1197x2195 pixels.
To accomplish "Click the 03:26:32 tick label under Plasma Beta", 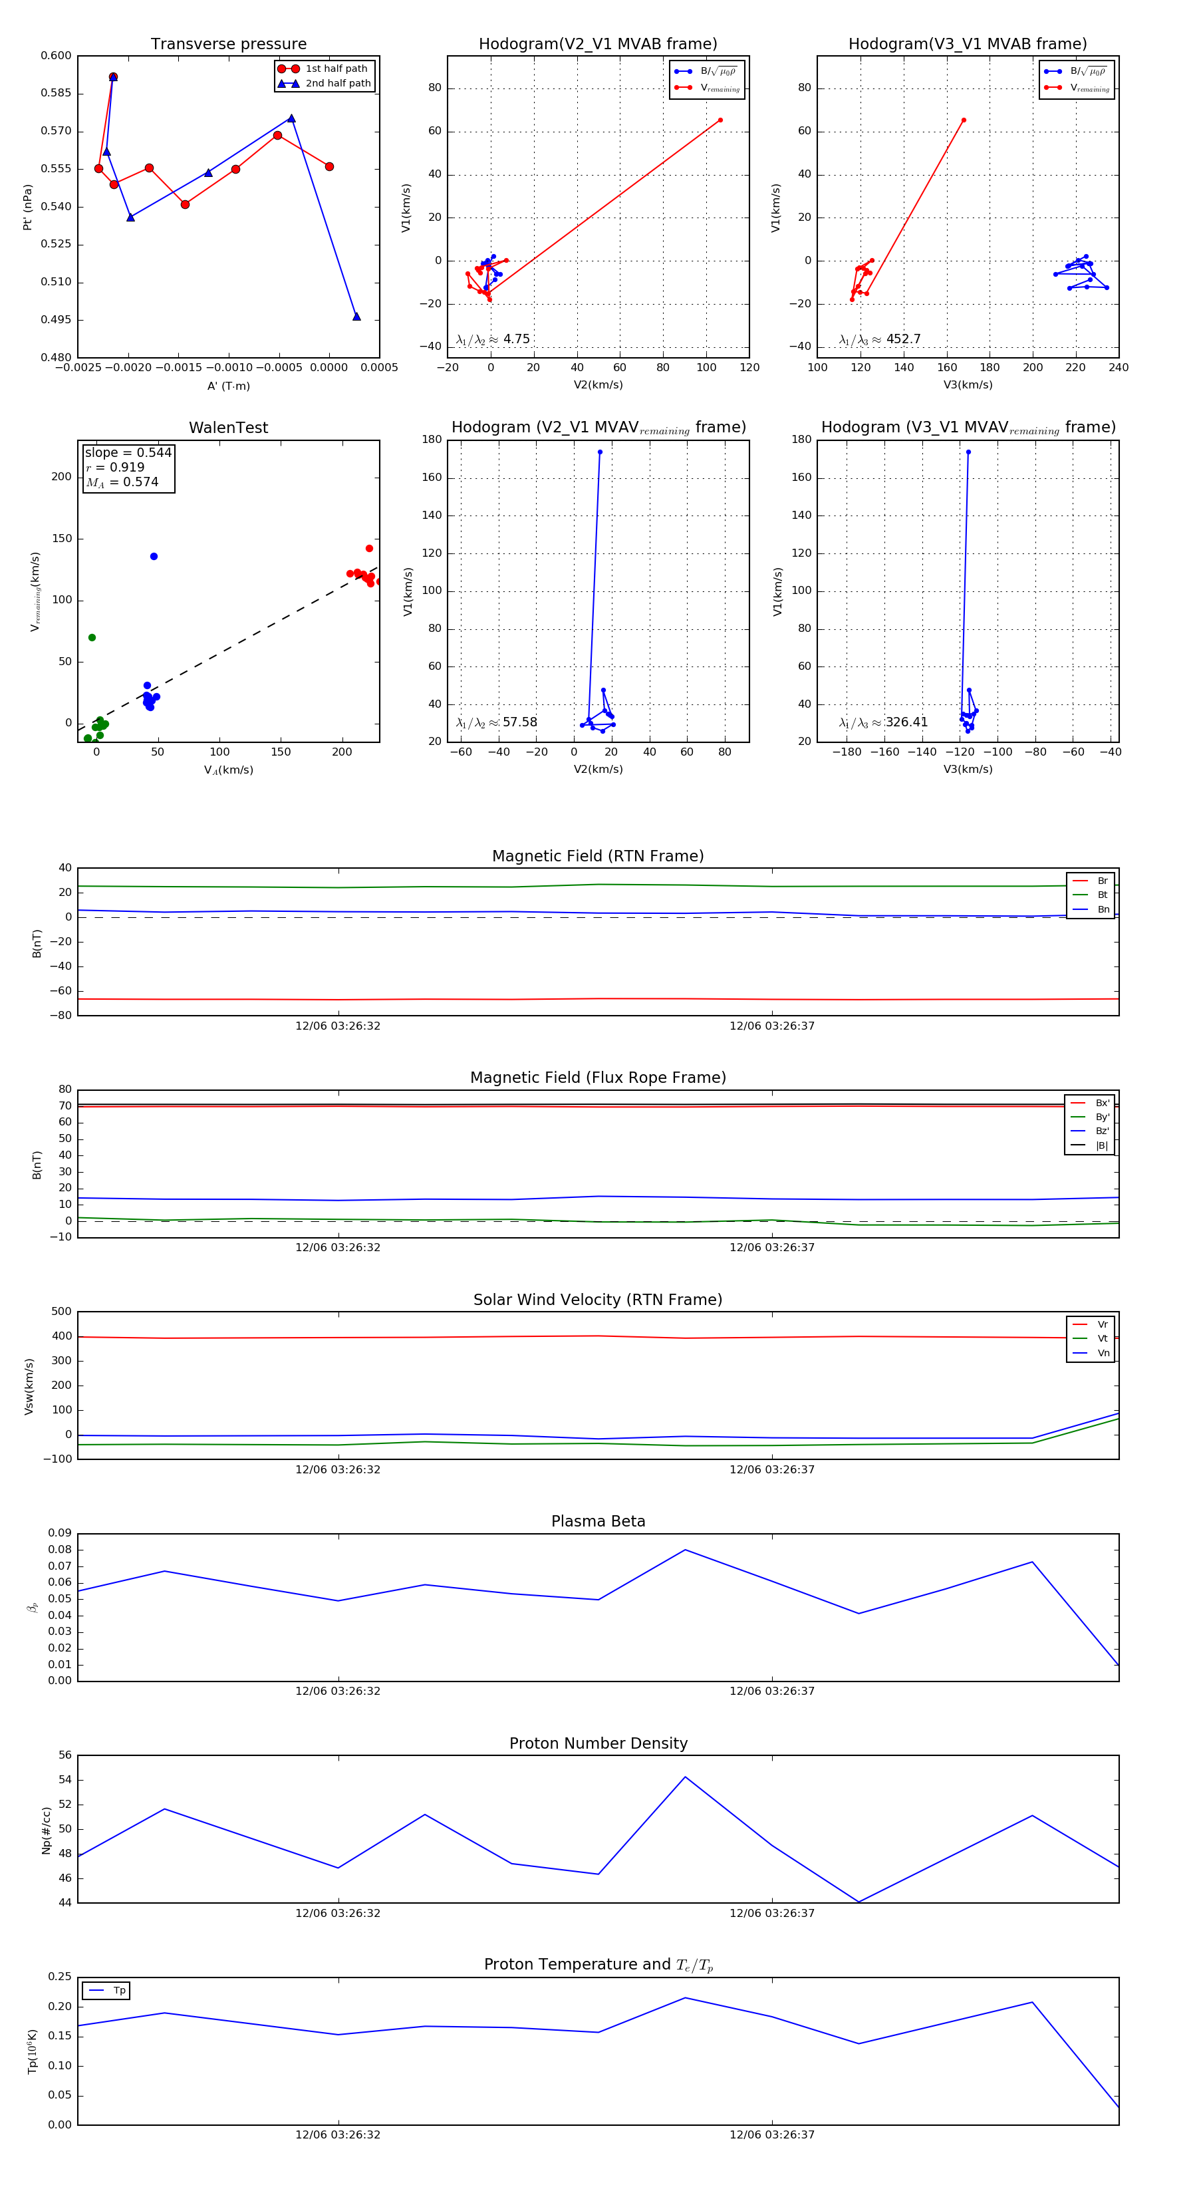I will (x=337, y=1691).
